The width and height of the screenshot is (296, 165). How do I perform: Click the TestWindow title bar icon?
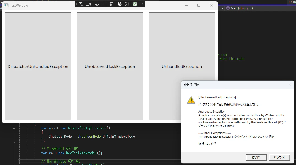pyautogui.click(x=6, y=5)
